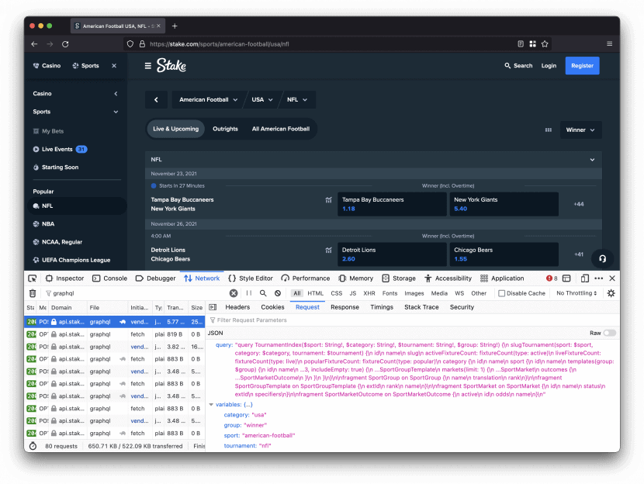644x484 pixels.
Task: Click the Register button
Action: pyautogui.click(x=582, y=66)
